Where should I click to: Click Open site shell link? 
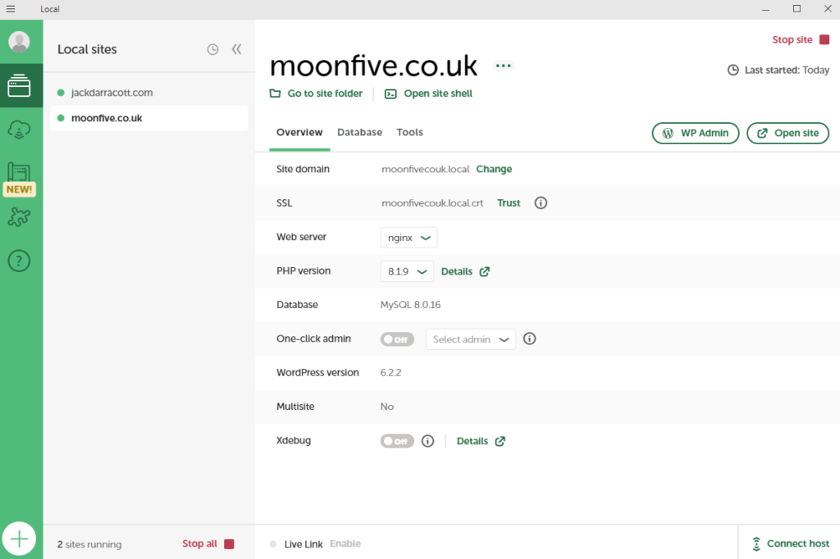click(428, 93)
